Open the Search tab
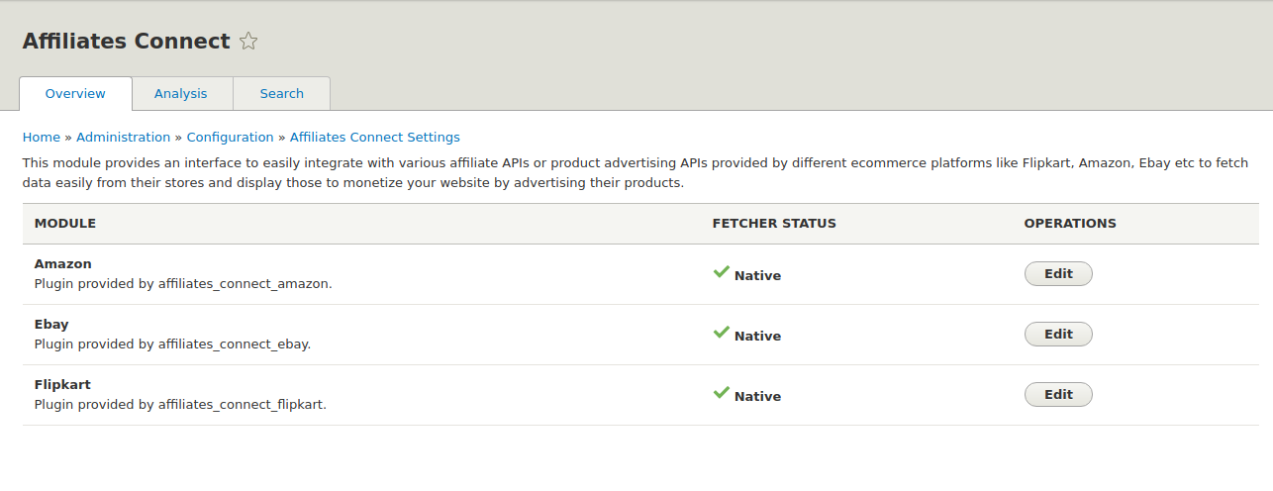This screenshot has width=1273, height=491. click(281, 94)
